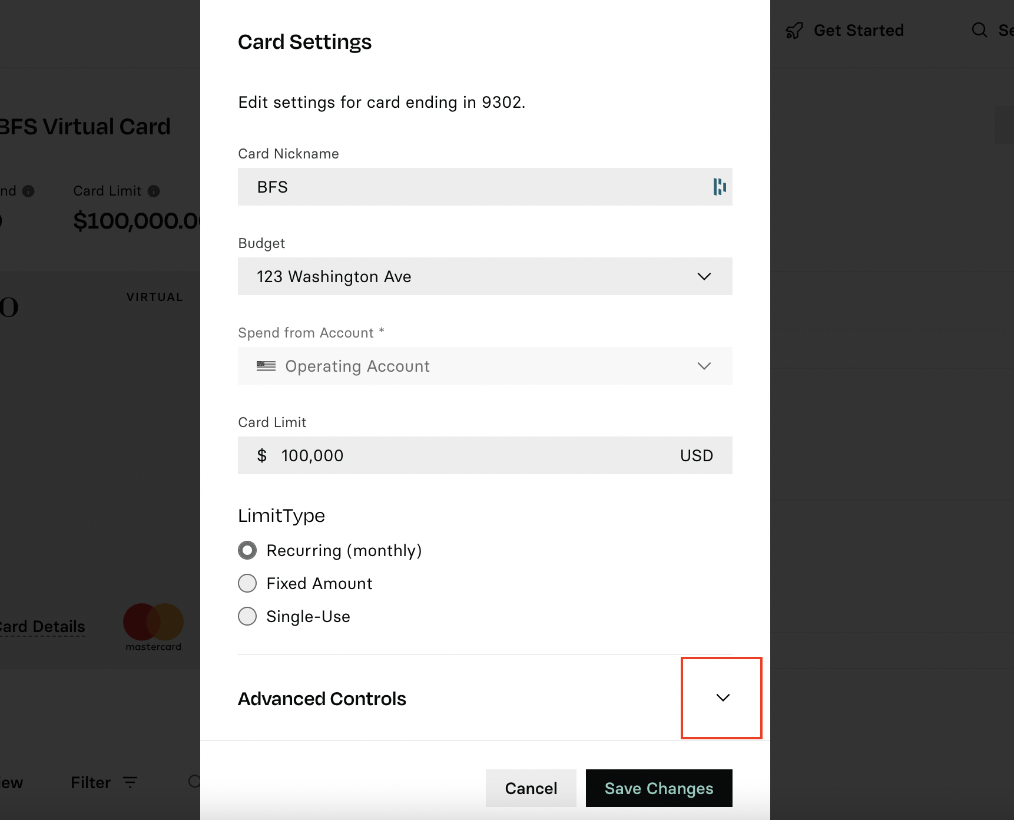Cancel the card settings dialog
The width and height of the screenshot is (1014, 820).
[531, 788]
